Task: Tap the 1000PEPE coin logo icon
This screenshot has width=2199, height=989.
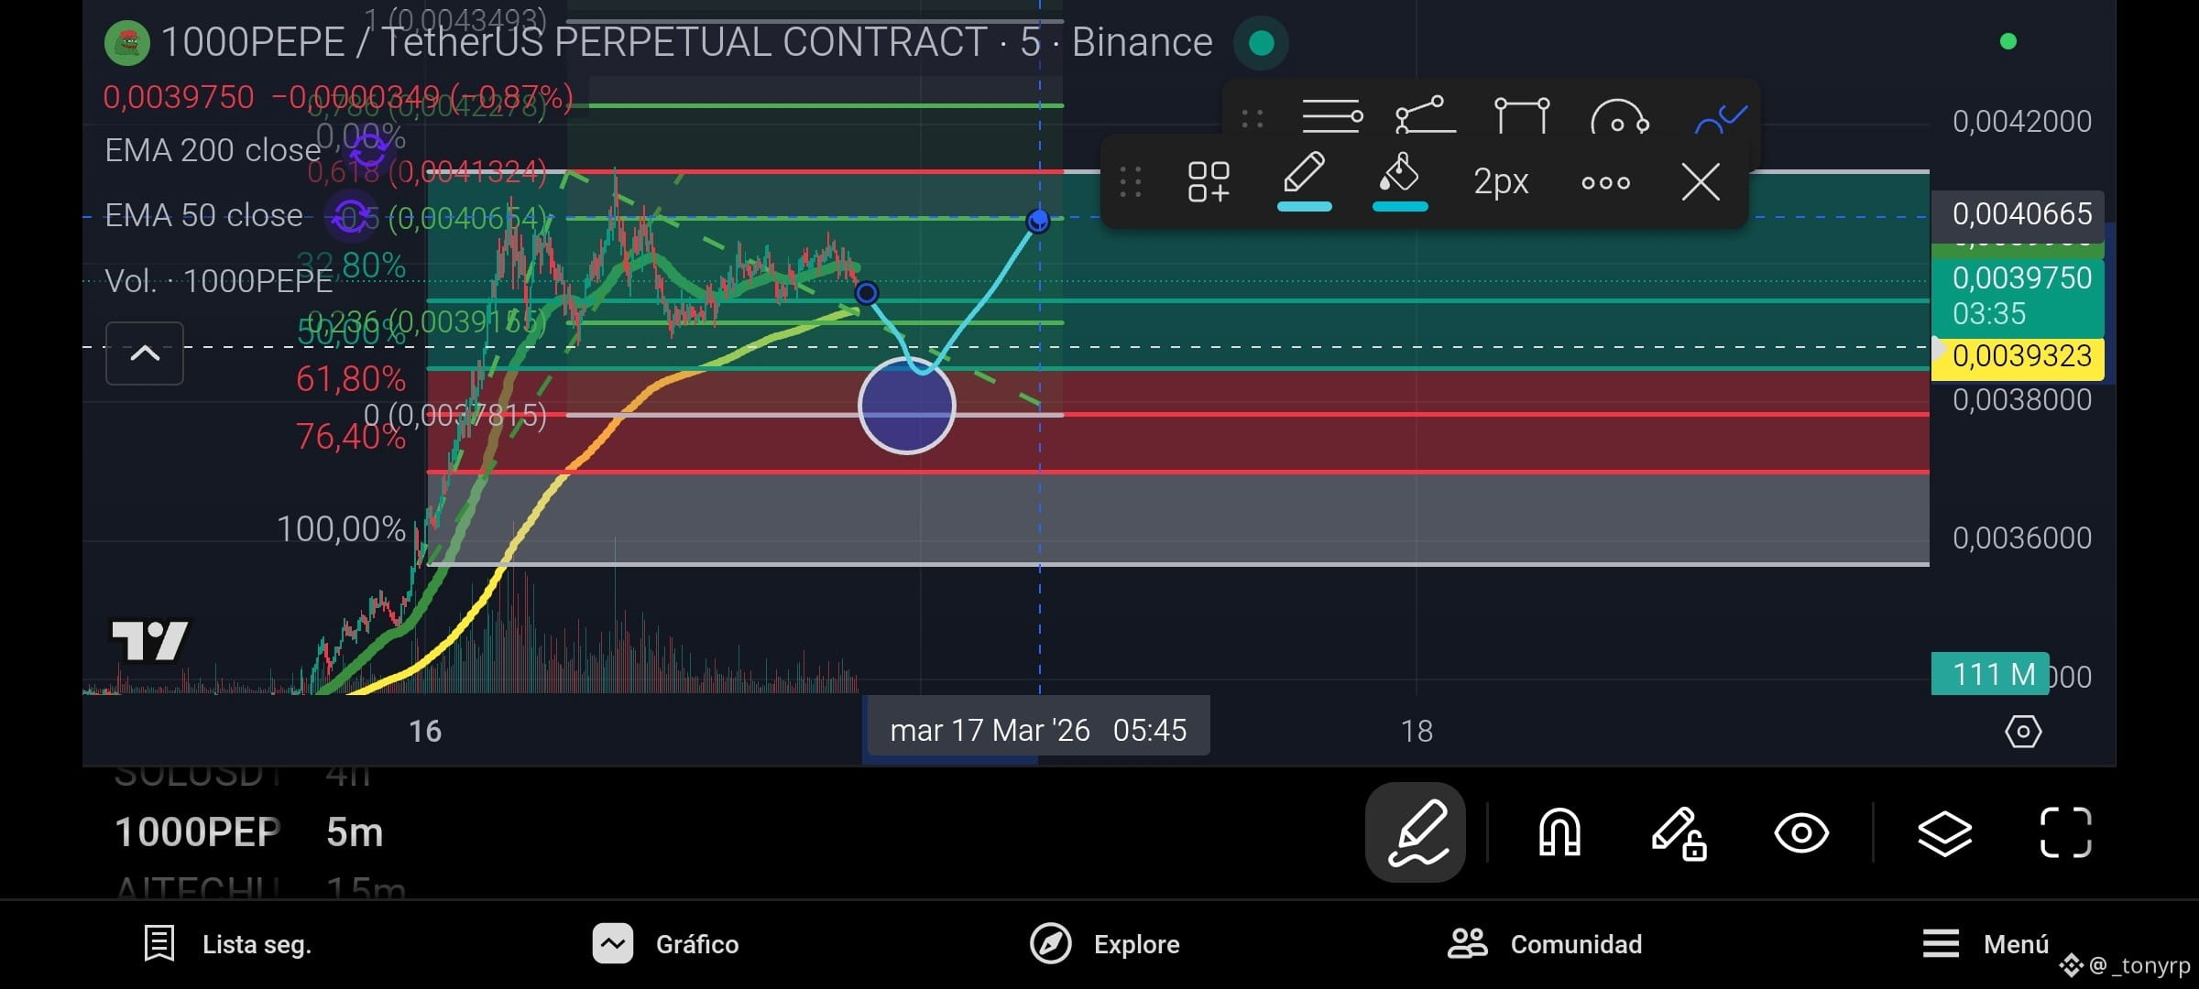Action: pos(127,42)
